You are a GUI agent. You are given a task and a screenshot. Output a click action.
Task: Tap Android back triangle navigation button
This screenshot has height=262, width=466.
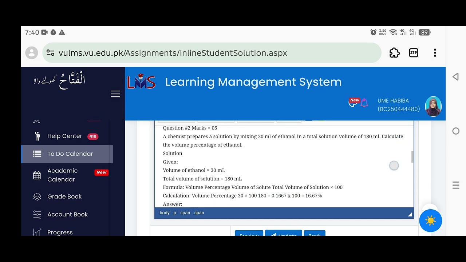click(455, 76)
